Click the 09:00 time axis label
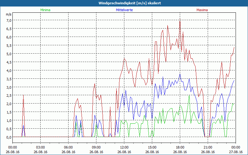248x155 pixels. (96, 147)
